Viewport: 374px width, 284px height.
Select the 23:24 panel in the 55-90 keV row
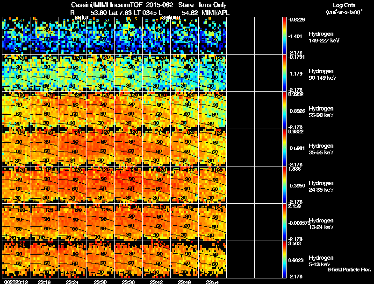(x=72, y=110)
